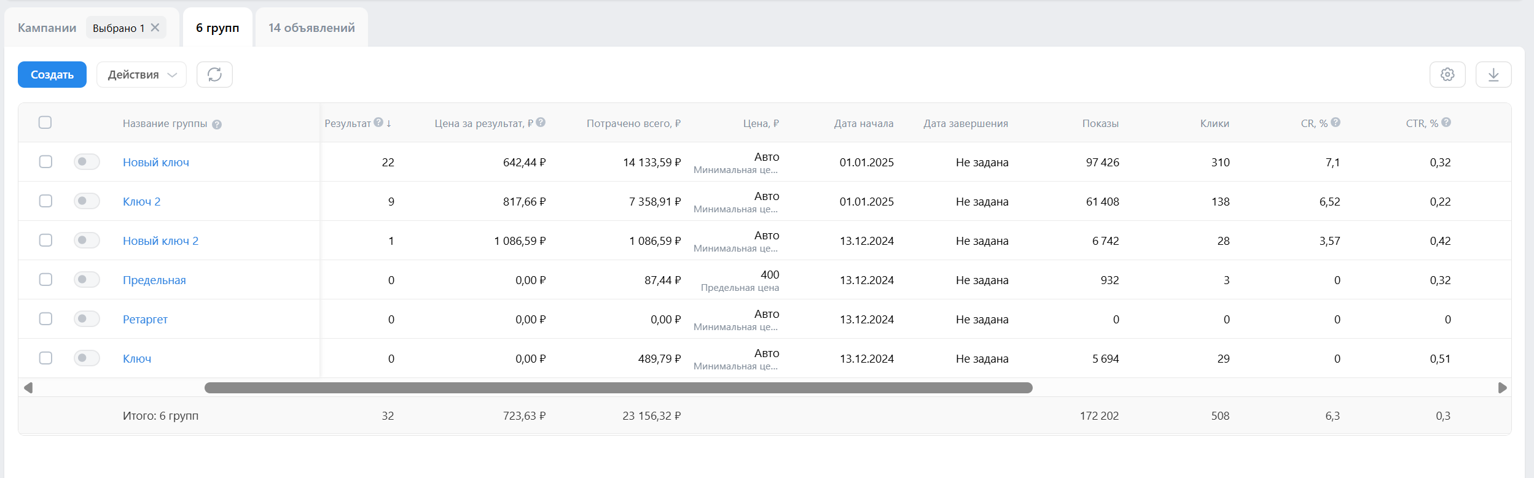Open the Ключ 2 group link
1534x478 pixels.
click(141, 202)
